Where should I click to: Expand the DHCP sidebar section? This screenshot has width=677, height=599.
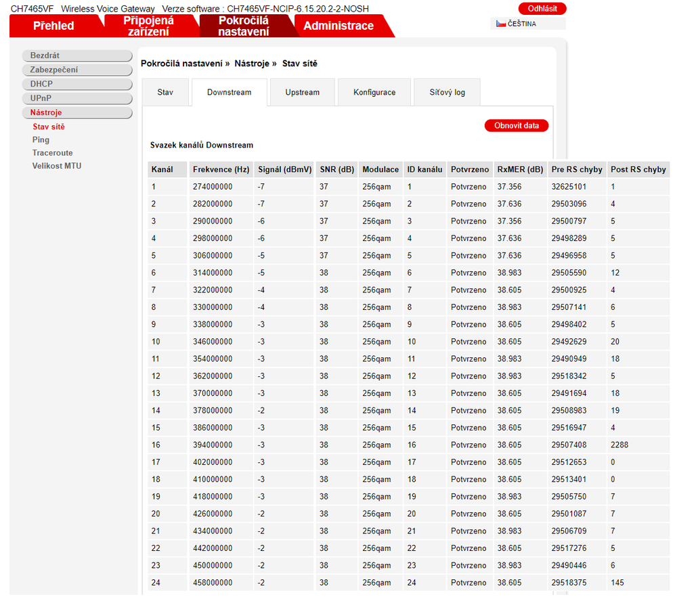(x=77, y=84)
